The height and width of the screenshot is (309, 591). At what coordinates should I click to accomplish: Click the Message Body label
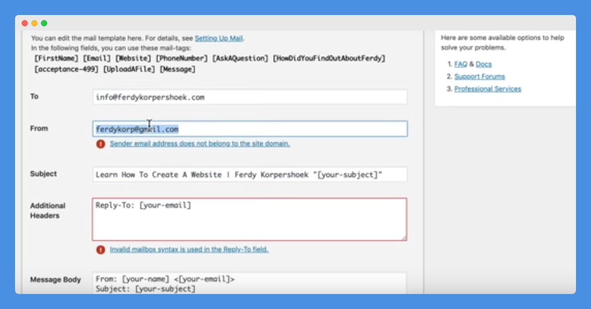pyautogui.click(x=56, y=280)
